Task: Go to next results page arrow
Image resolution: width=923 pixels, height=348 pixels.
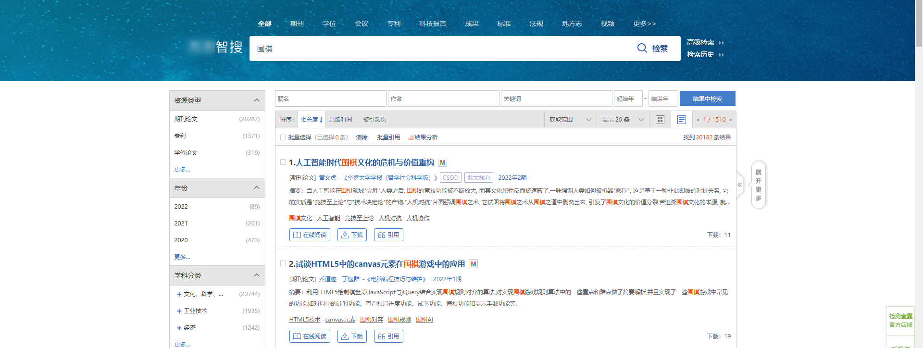Action: pos(730,120)
